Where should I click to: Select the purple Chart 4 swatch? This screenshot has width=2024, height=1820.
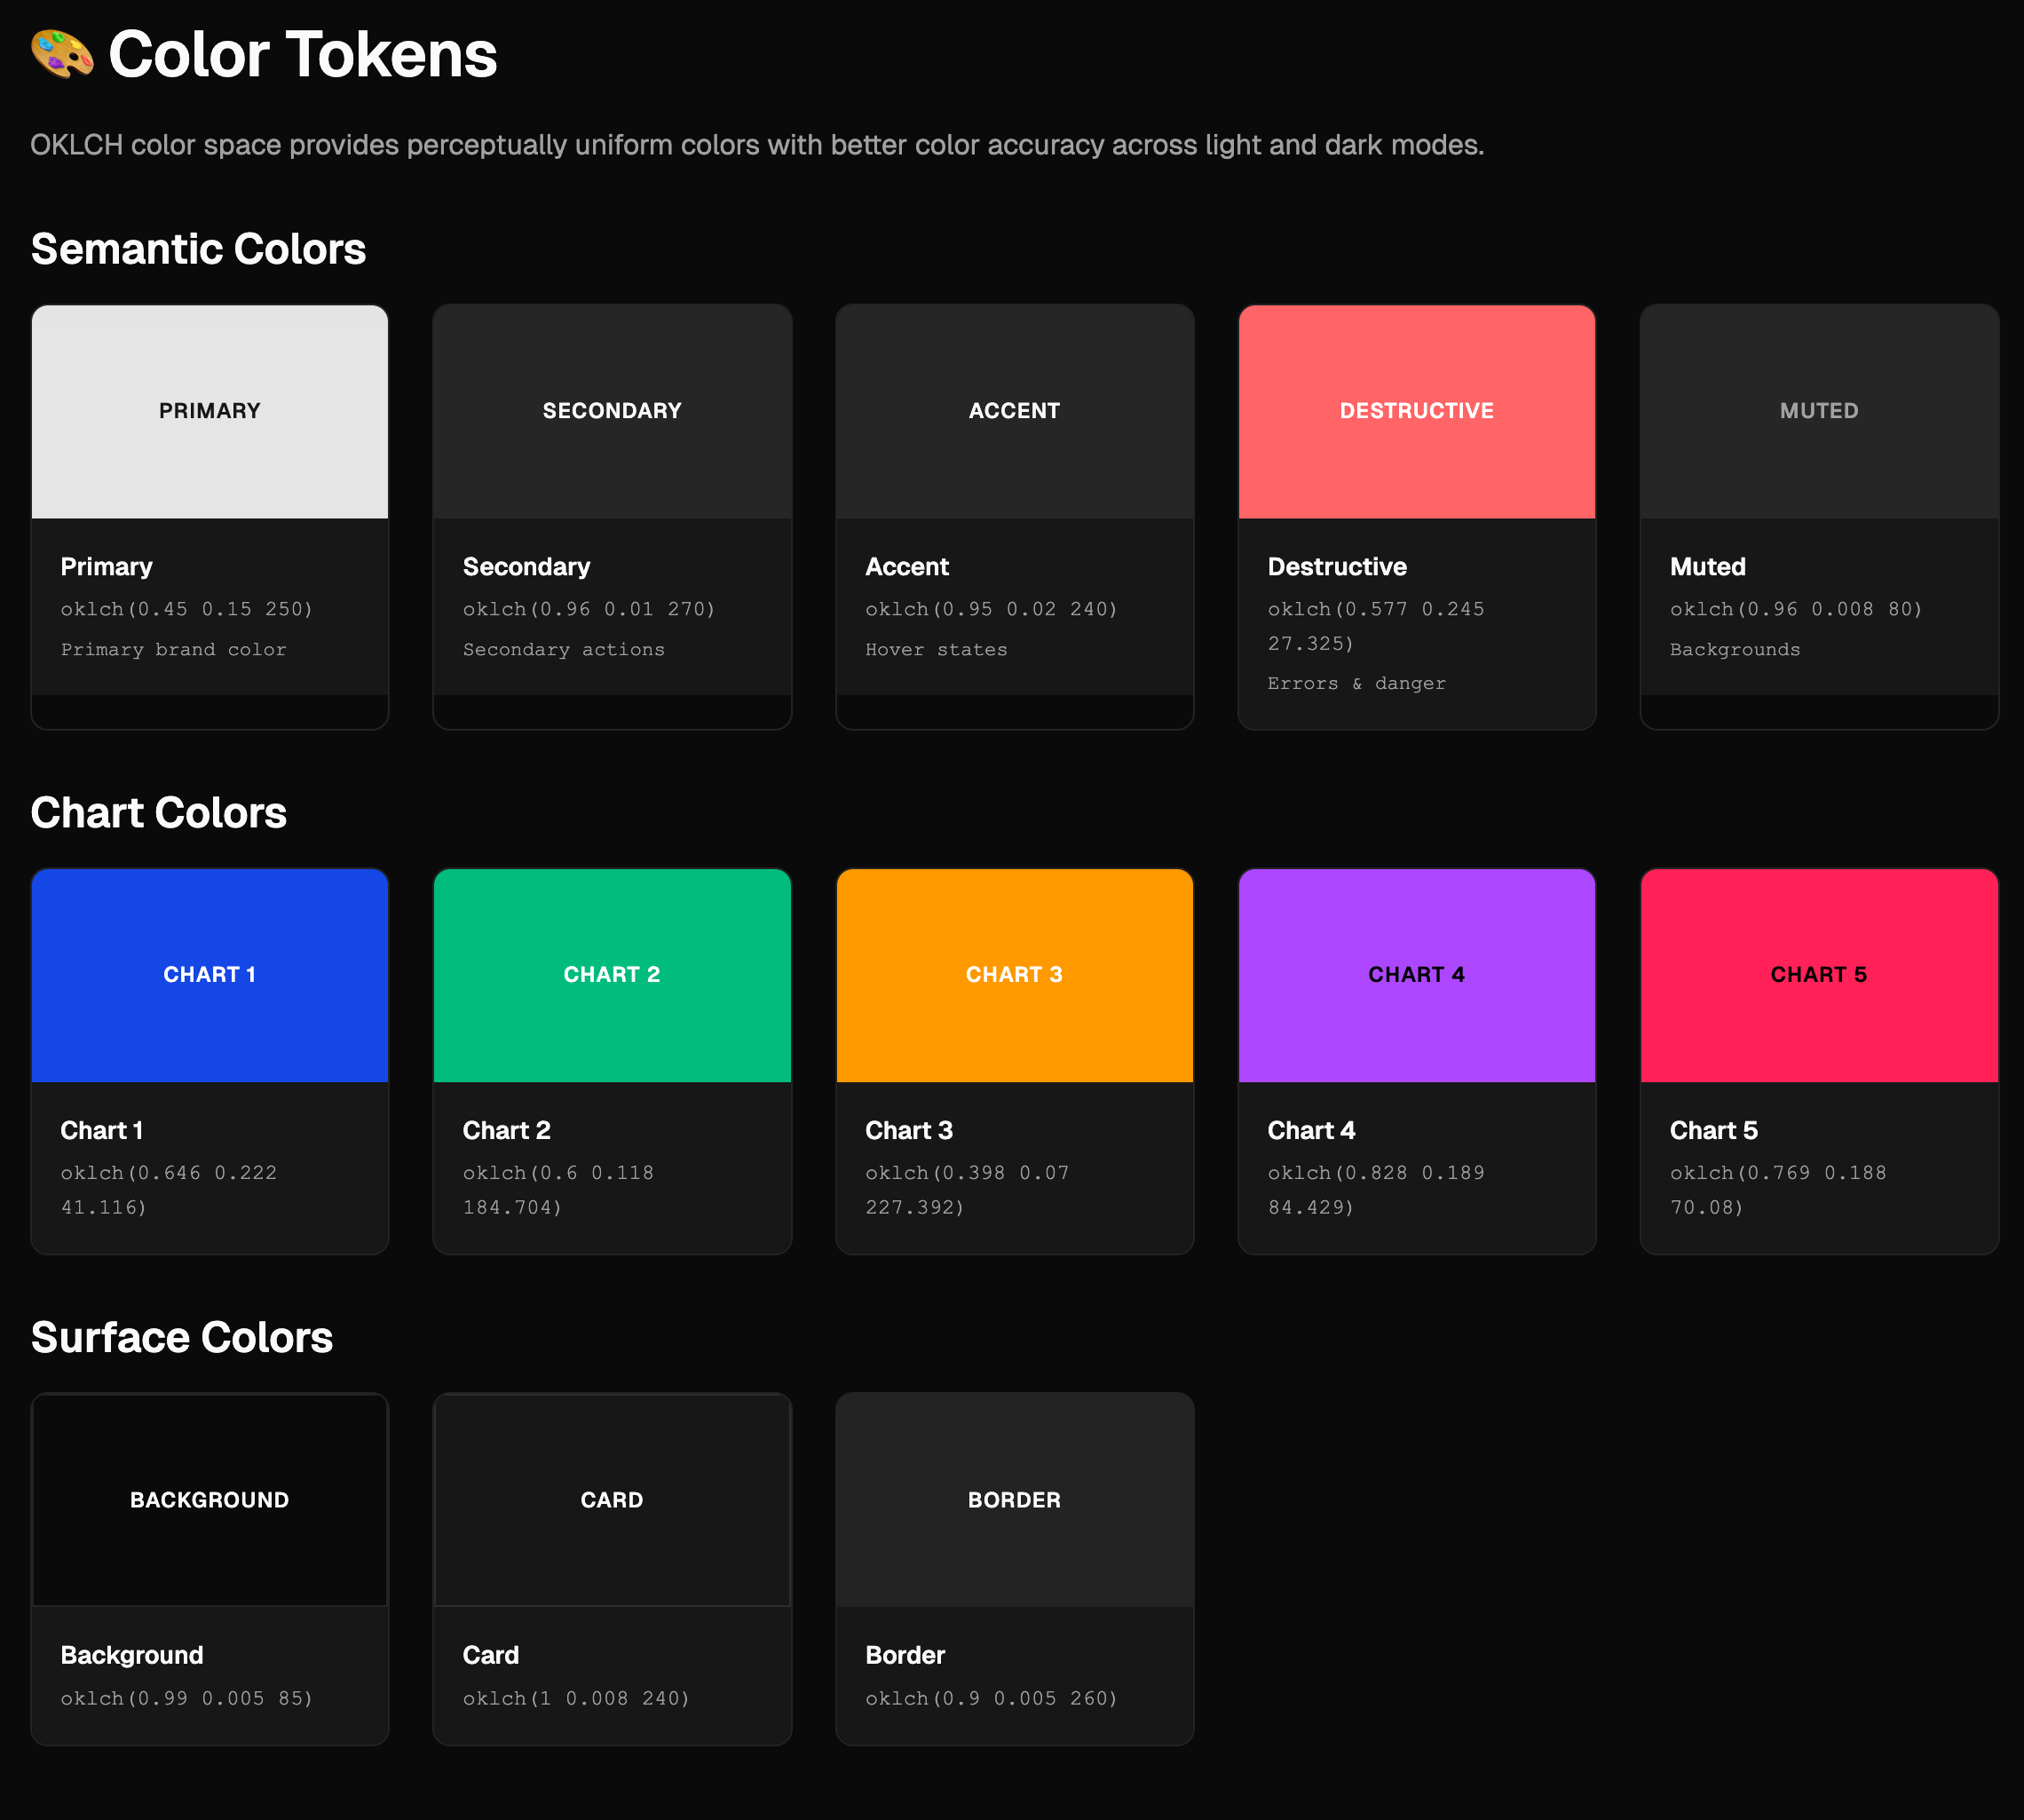tap(1416, 975)
